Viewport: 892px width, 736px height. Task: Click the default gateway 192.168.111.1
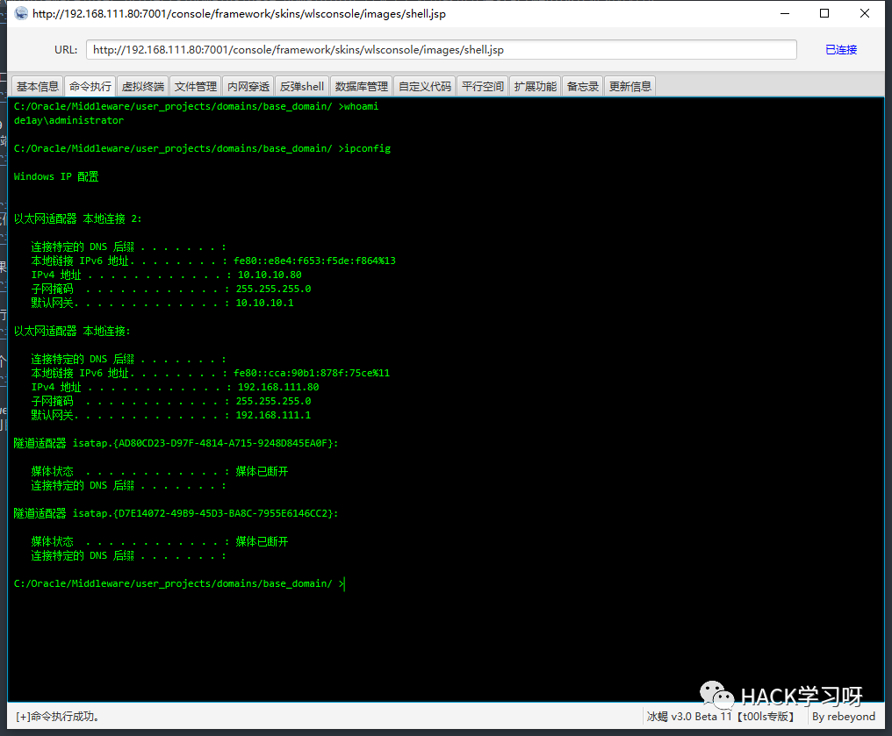tap(273, 415)
